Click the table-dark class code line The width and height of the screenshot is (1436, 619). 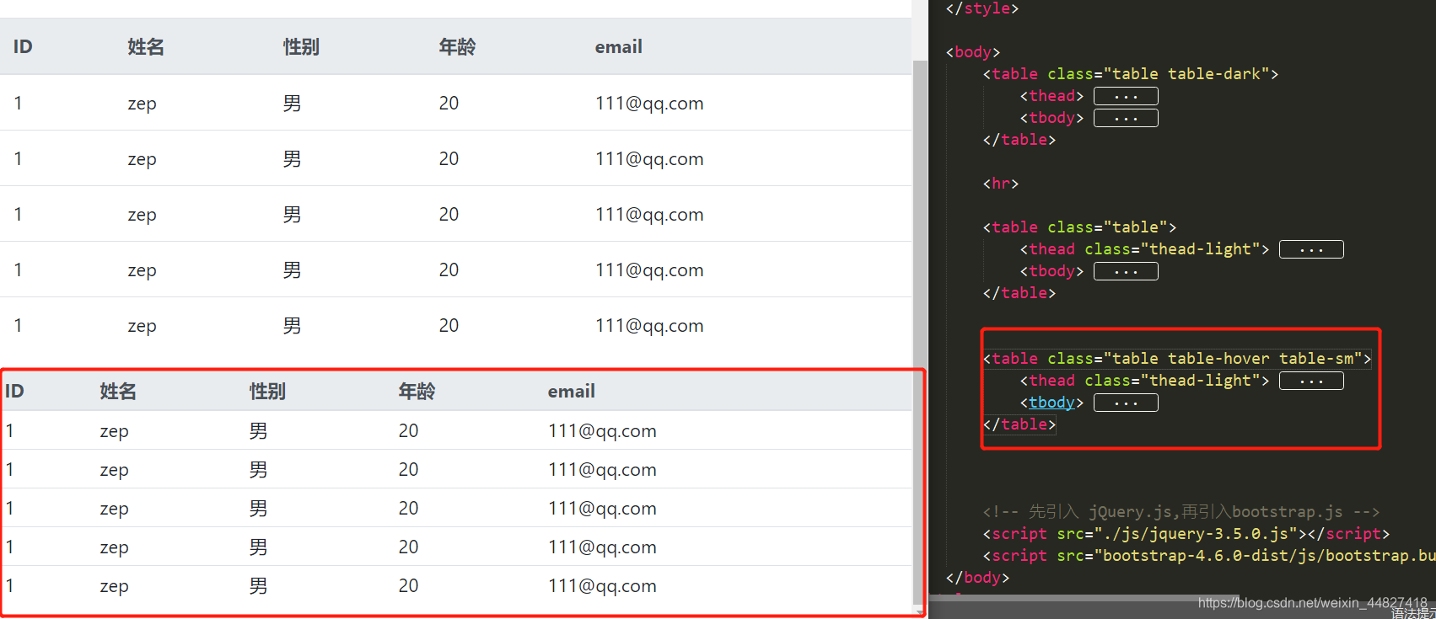1131,74
